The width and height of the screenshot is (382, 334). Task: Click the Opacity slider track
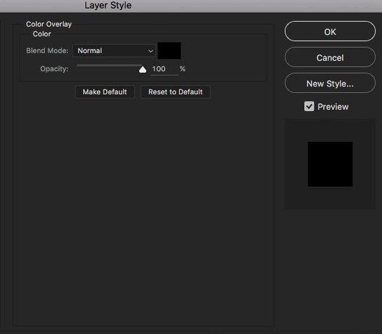click(x=110, y=65)
